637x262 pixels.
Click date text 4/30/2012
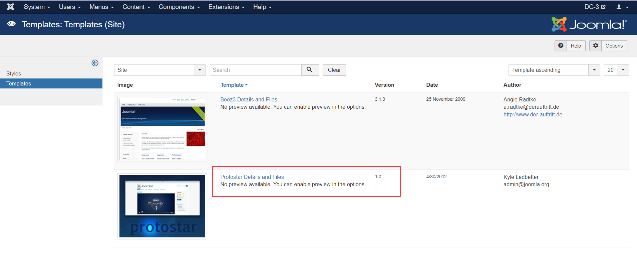coord(436,177)
